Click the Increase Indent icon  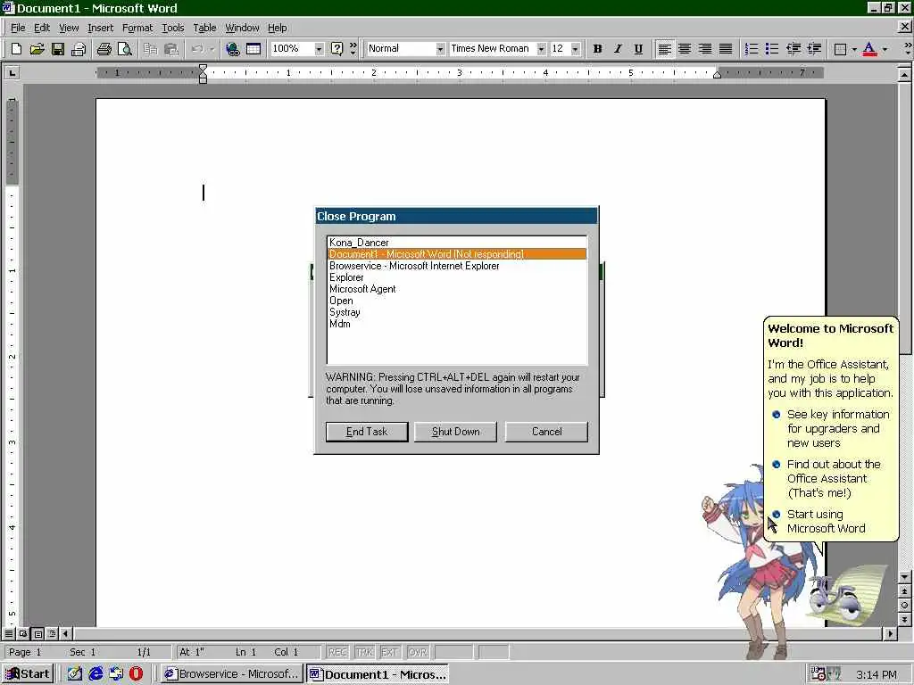(814, 49)
